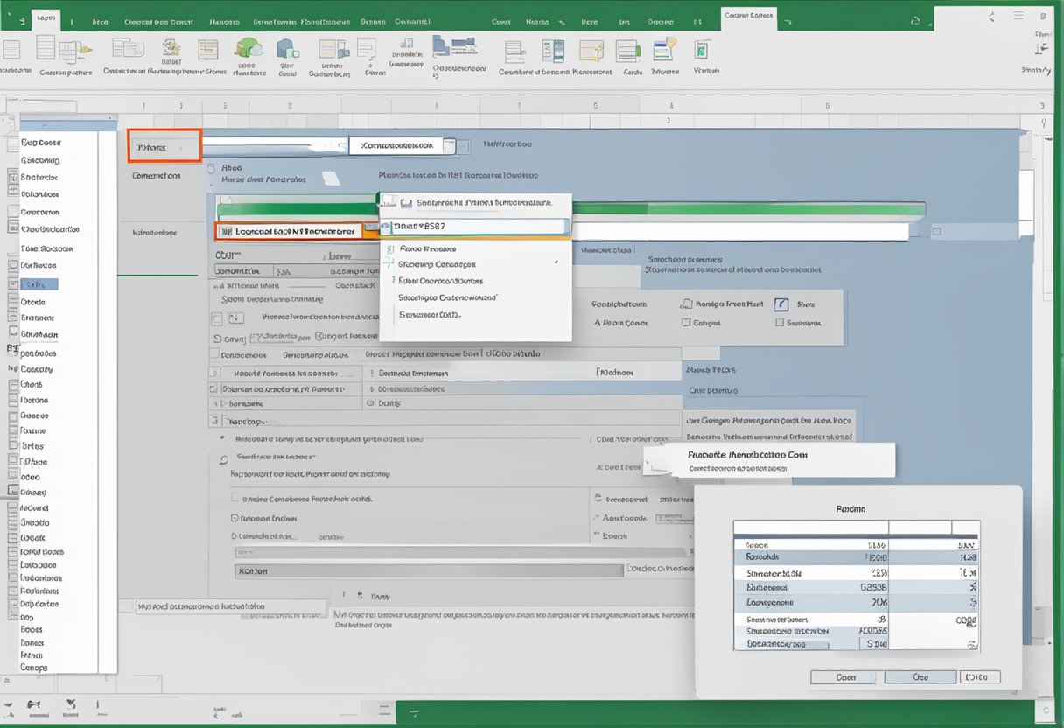Expand the submenu arrow in the popup menu
This screenshot has height=728, width=1064.
click(556, 263)
